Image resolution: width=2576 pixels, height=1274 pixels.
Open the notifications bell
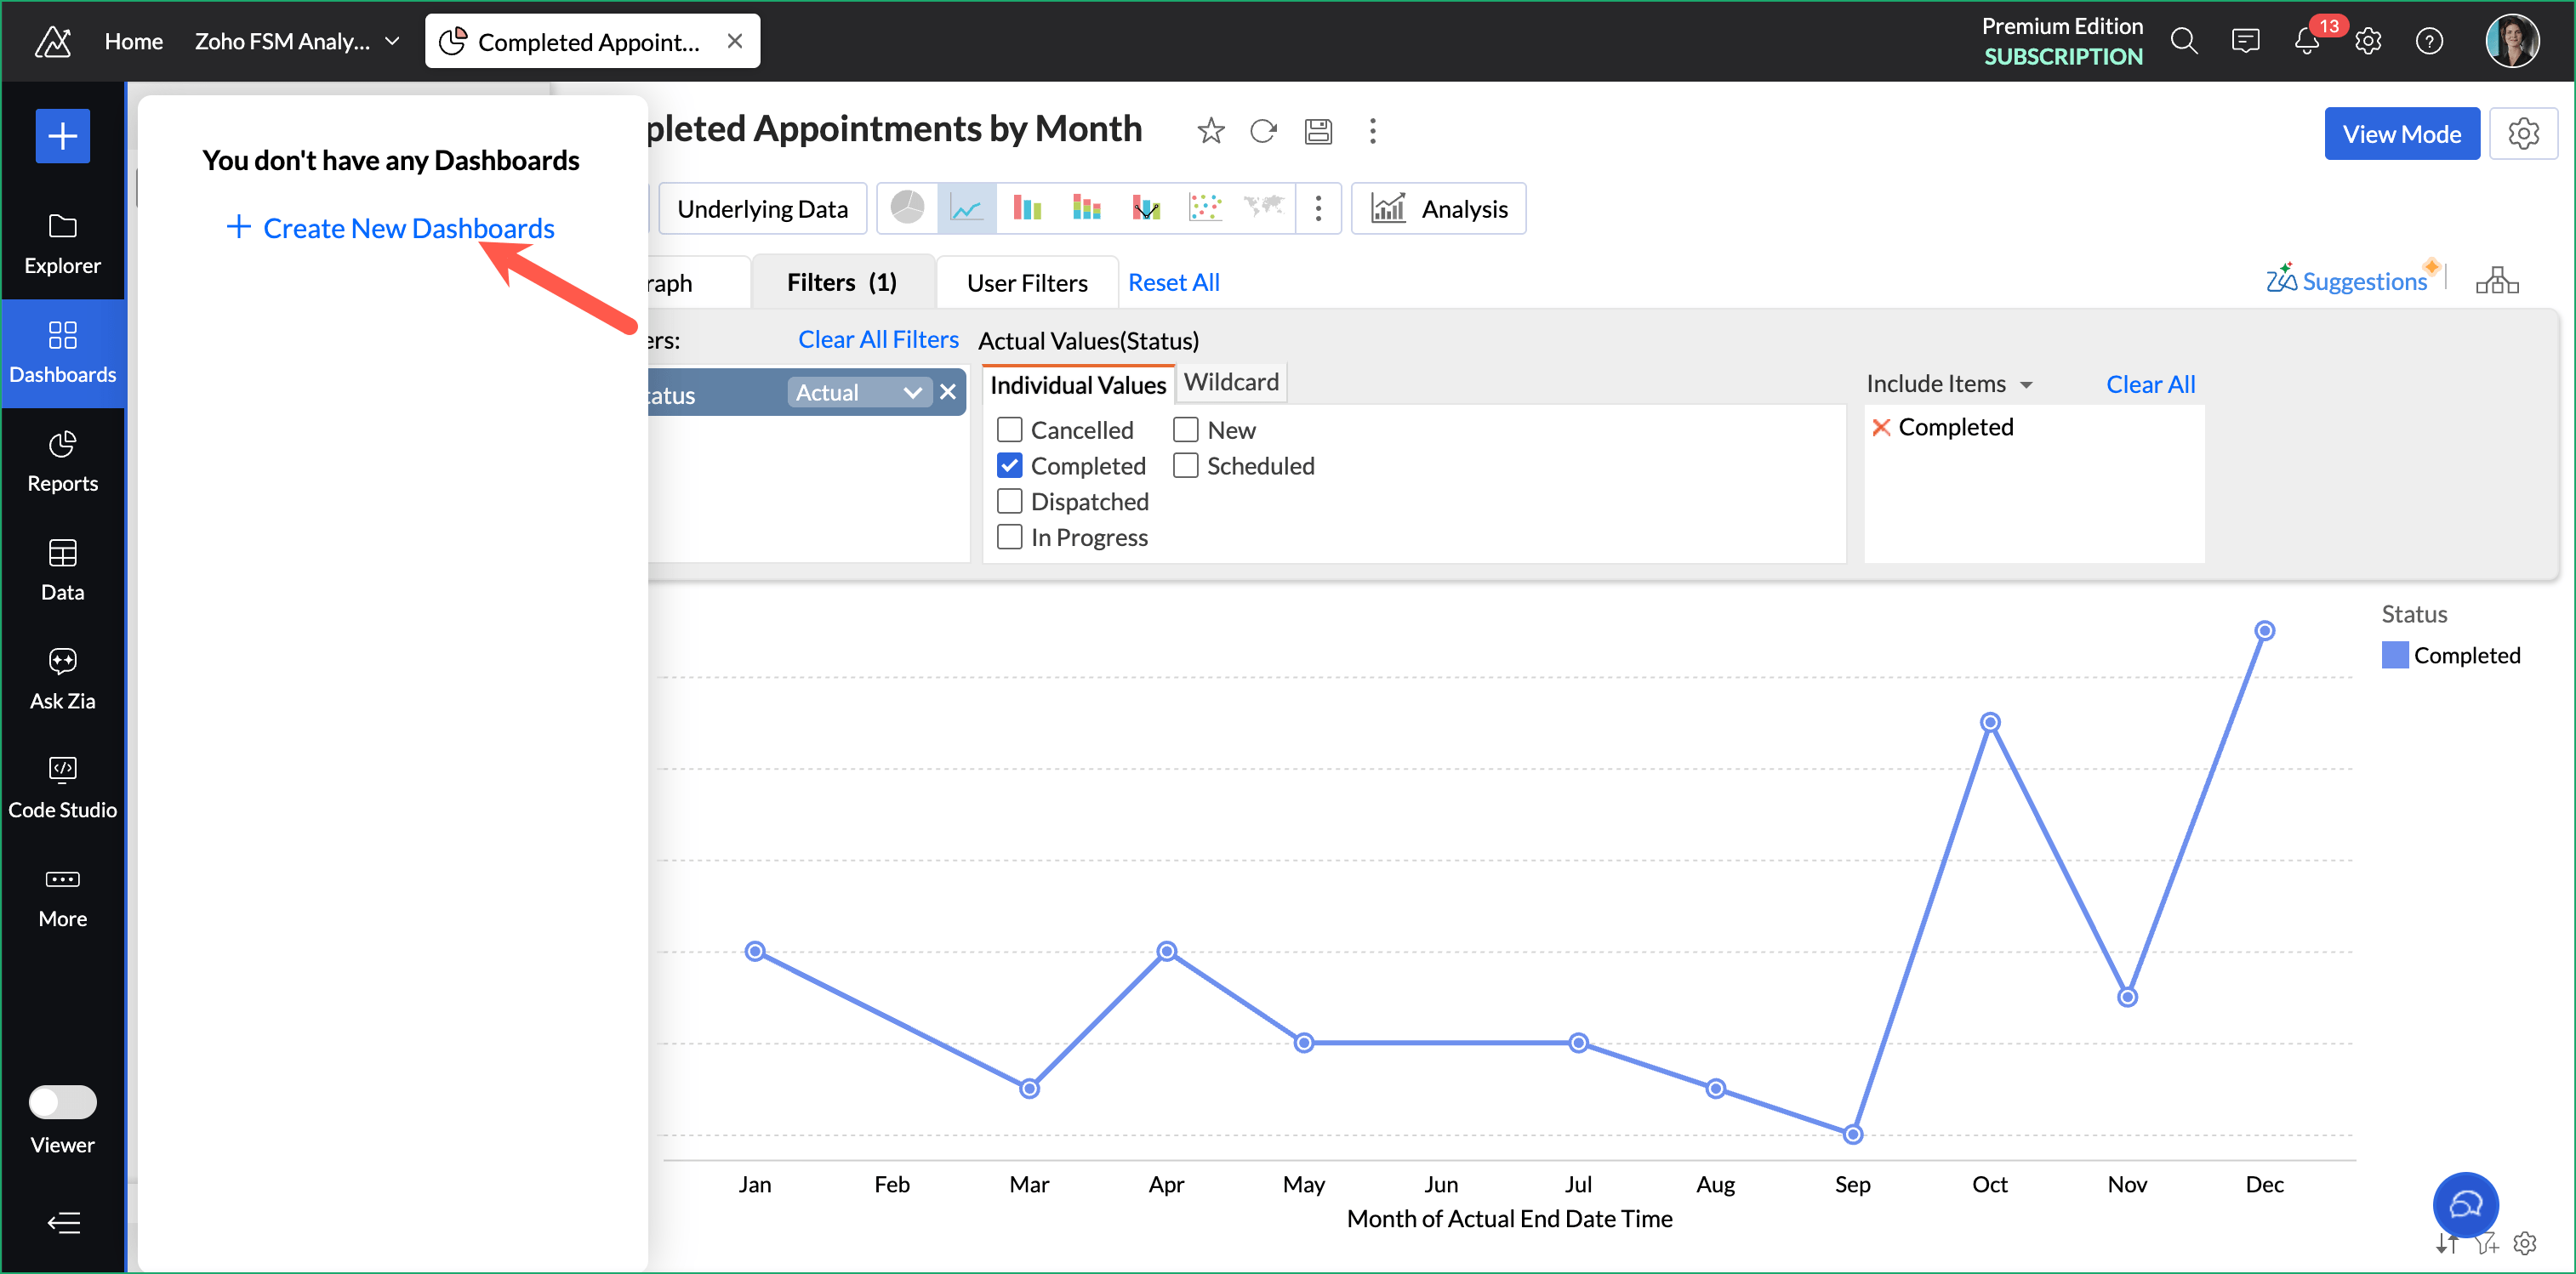pos(2306,41)
